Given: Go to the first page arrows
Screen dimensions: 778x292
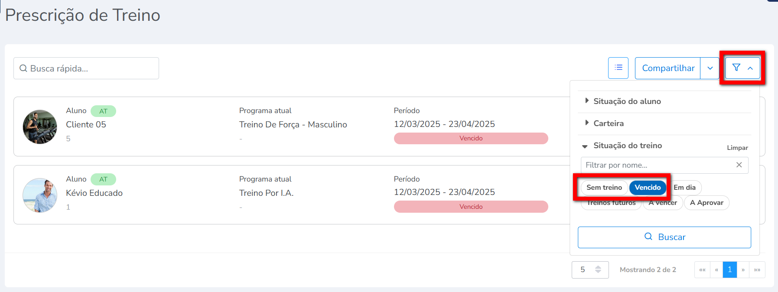Looking at the screenshot, I should click(x=702, y=269).
